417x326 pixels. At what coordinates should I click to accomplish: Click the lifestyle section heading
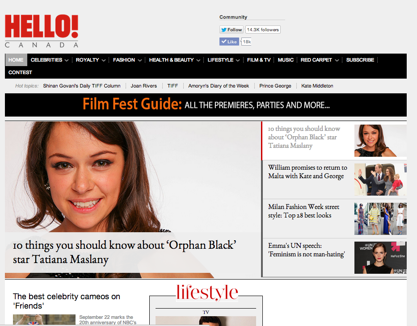(207, 293)
